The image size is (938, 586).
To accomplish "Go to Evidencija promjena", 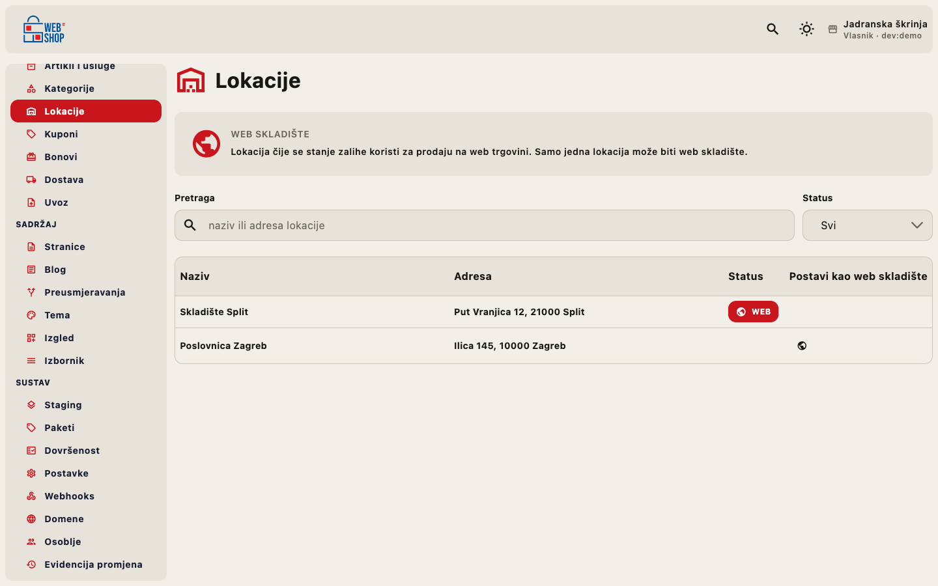I will pyautogui.click(x=86, y=565).
